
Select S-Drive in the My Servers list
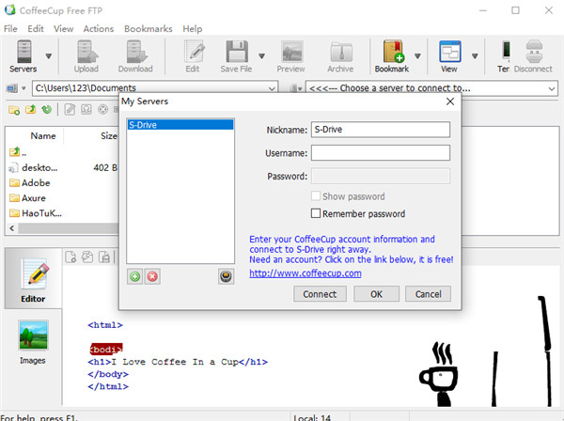pos(180,125)
